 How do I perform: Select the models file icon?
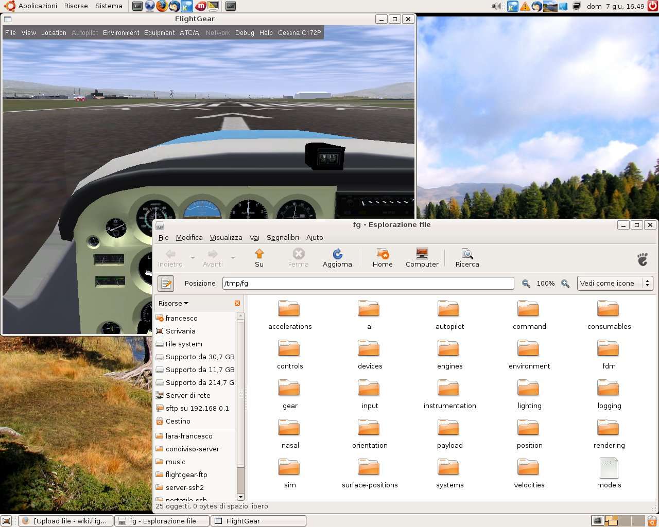[x=609, y=468]
